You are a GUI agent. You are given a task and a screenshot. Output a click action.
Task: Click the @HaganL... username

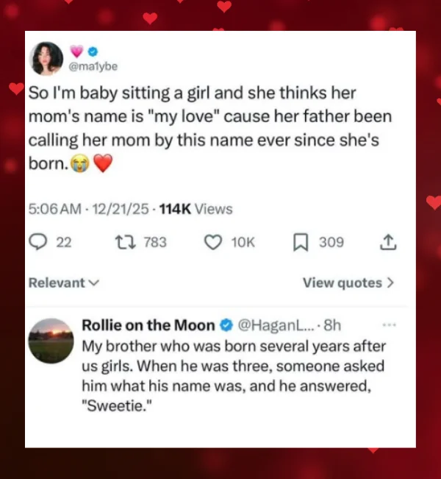tap(276, 325)
